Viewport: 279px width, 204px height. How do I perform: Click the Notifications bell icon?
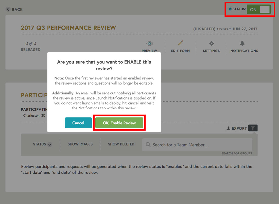(x=242, y=44)
